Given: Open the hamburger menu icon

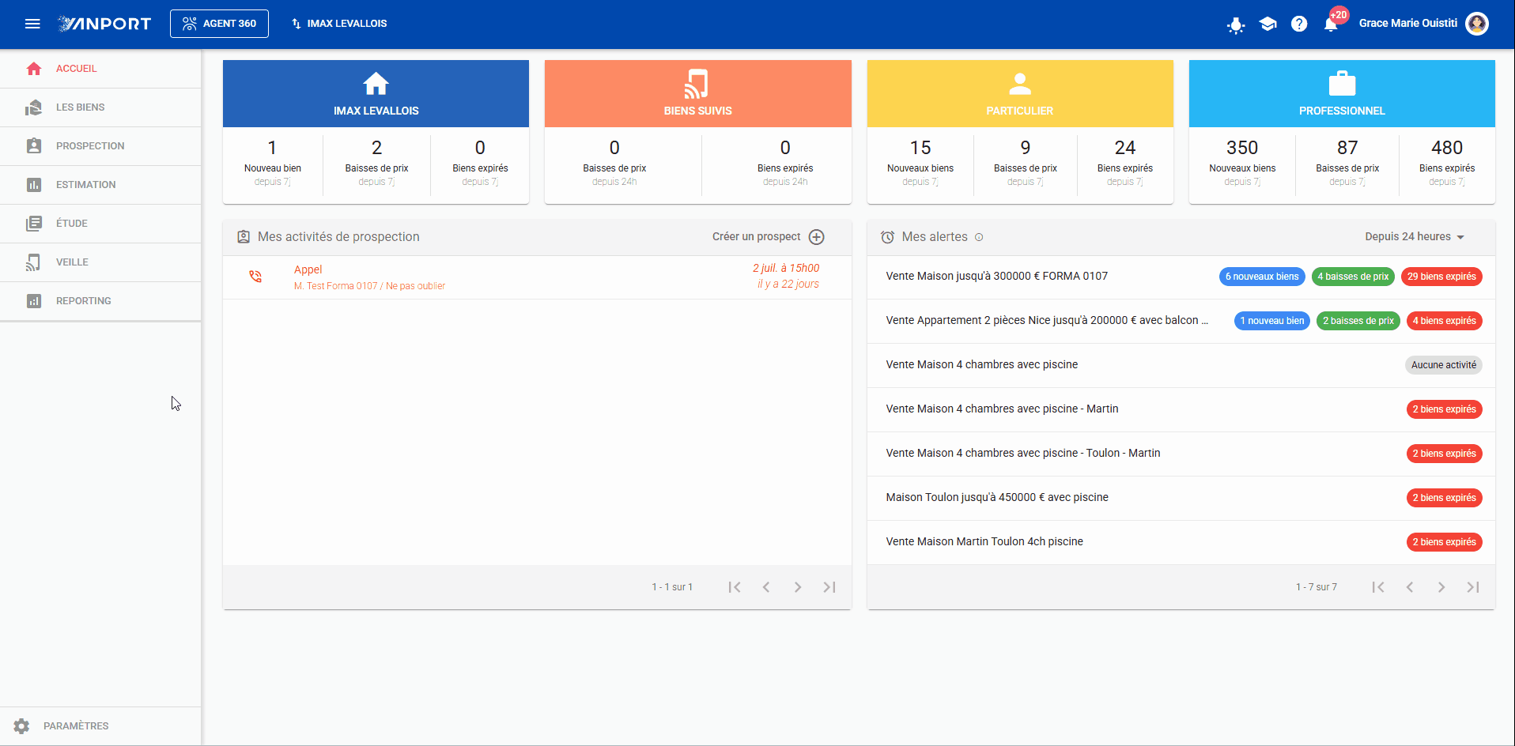Looking at the screenshot, I should tap(32, 24).
